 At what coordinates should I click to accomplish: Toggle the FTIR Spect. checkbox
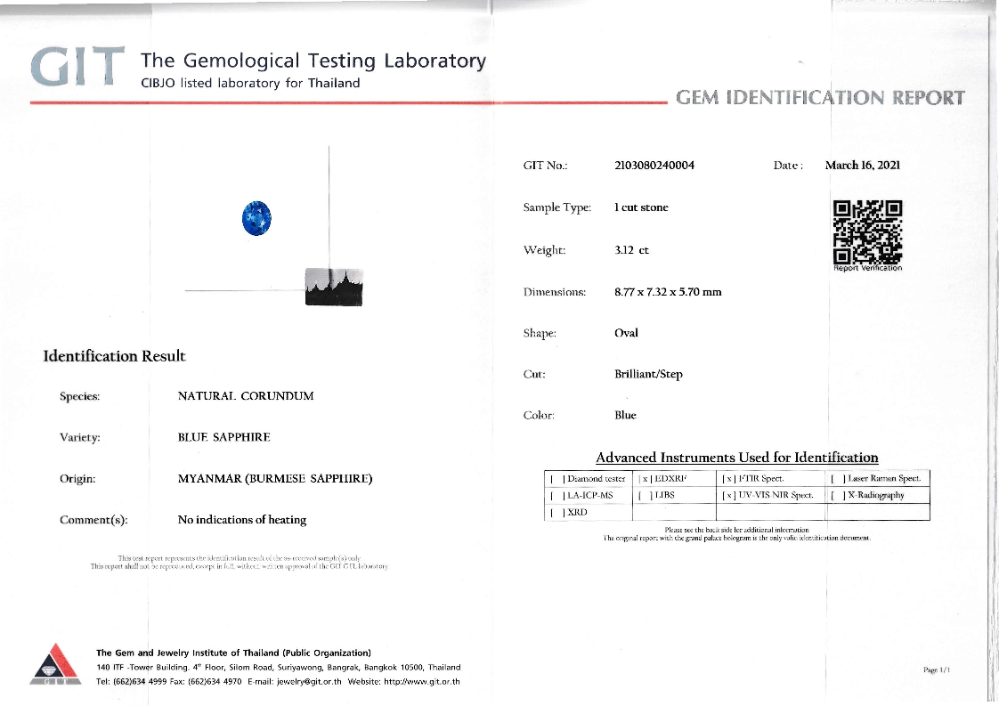coord(728,479)
